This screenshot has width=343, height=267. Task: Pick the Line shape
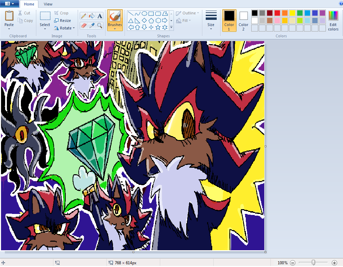coord(131,14)
